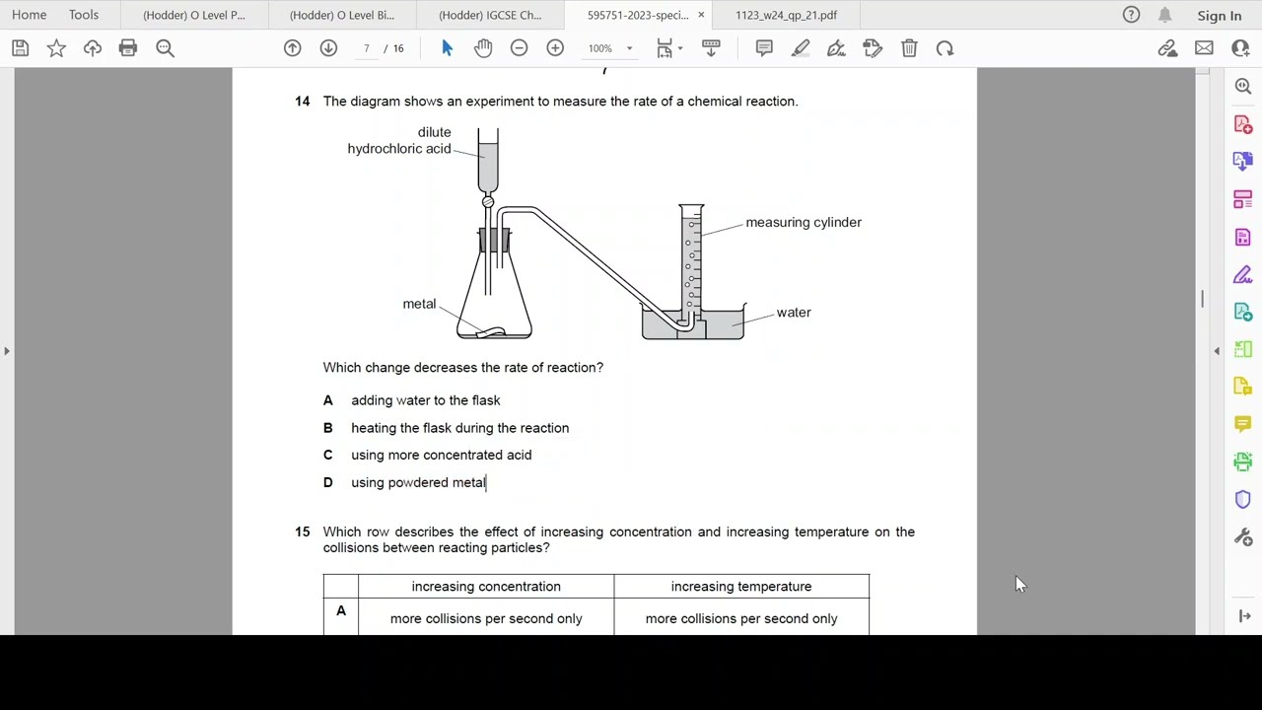Viewport: 1262px width, 710px height.
Task: Open Organize Pages tool in sidebar
Action: point(1243,199)
